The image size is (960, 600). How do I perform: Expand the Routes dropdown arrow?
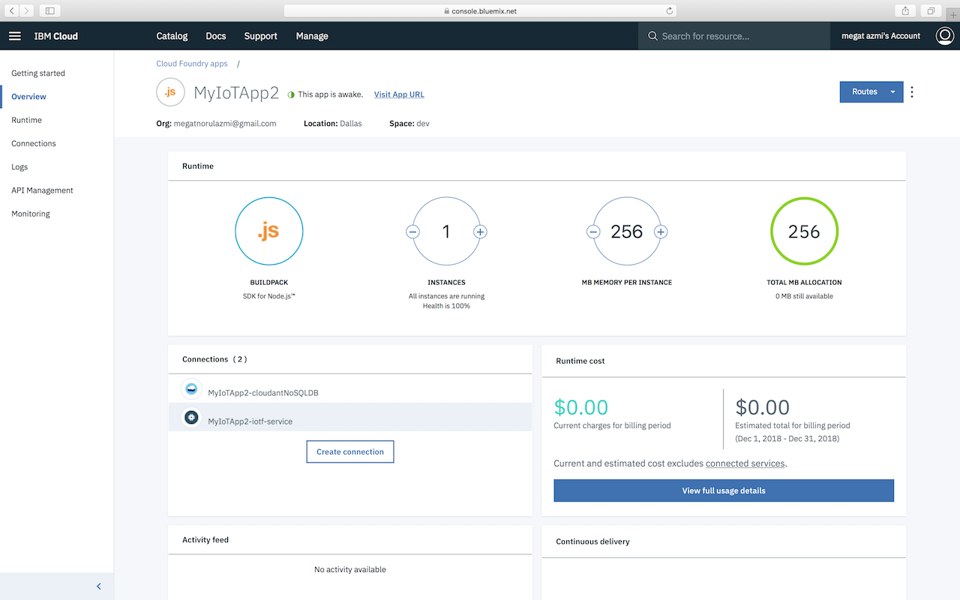[892, 91]
